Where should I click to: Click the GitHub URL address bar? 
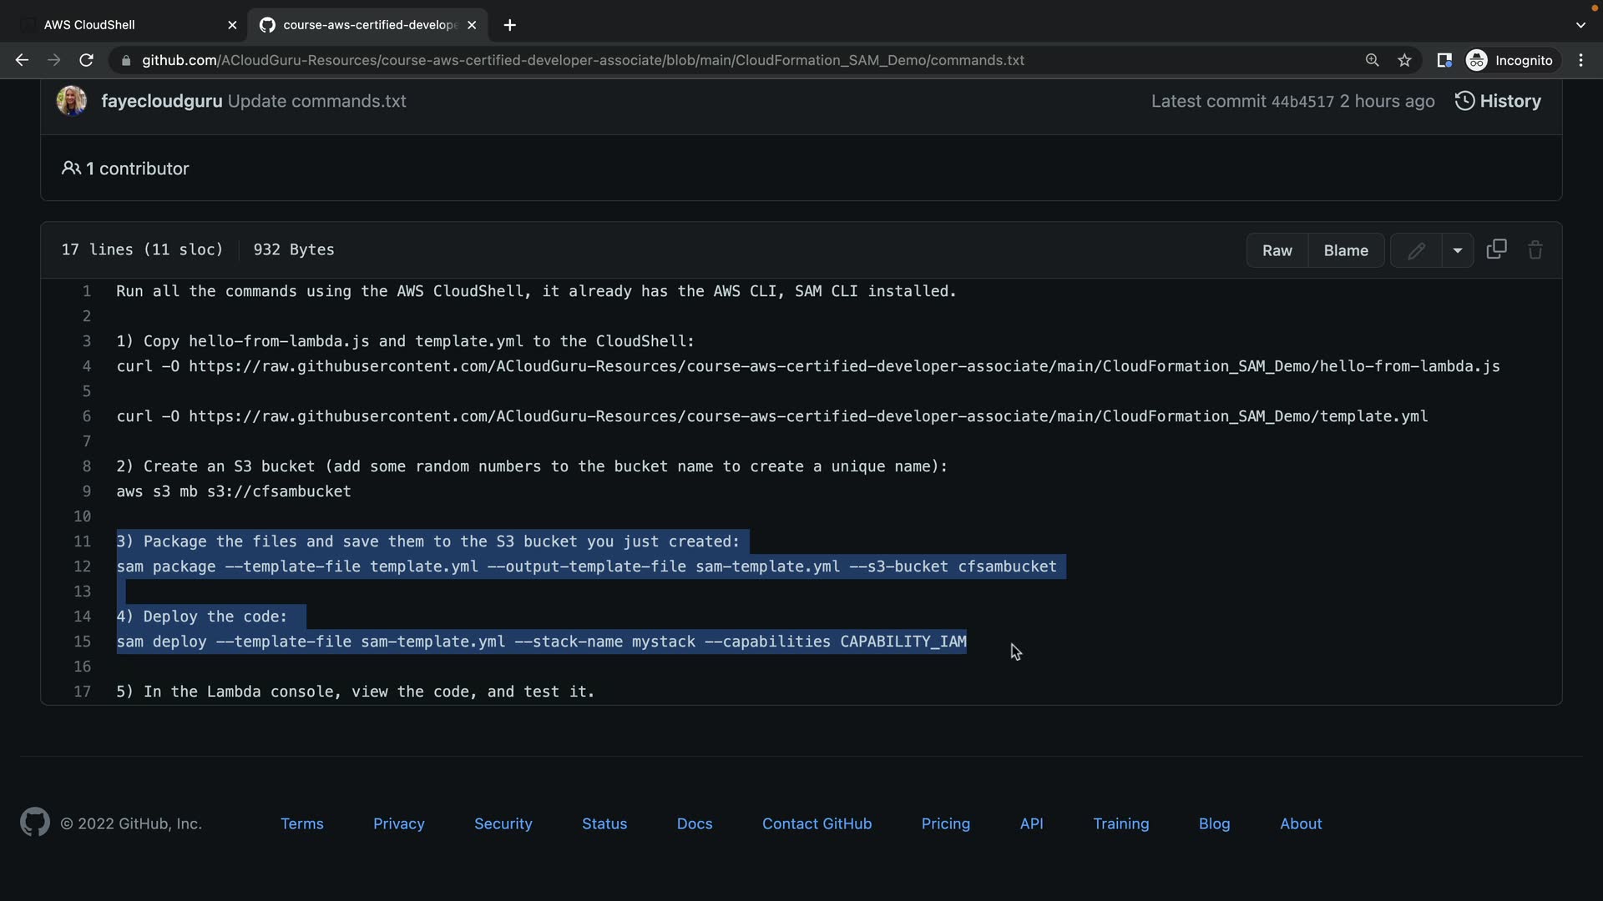click(583, 60)
